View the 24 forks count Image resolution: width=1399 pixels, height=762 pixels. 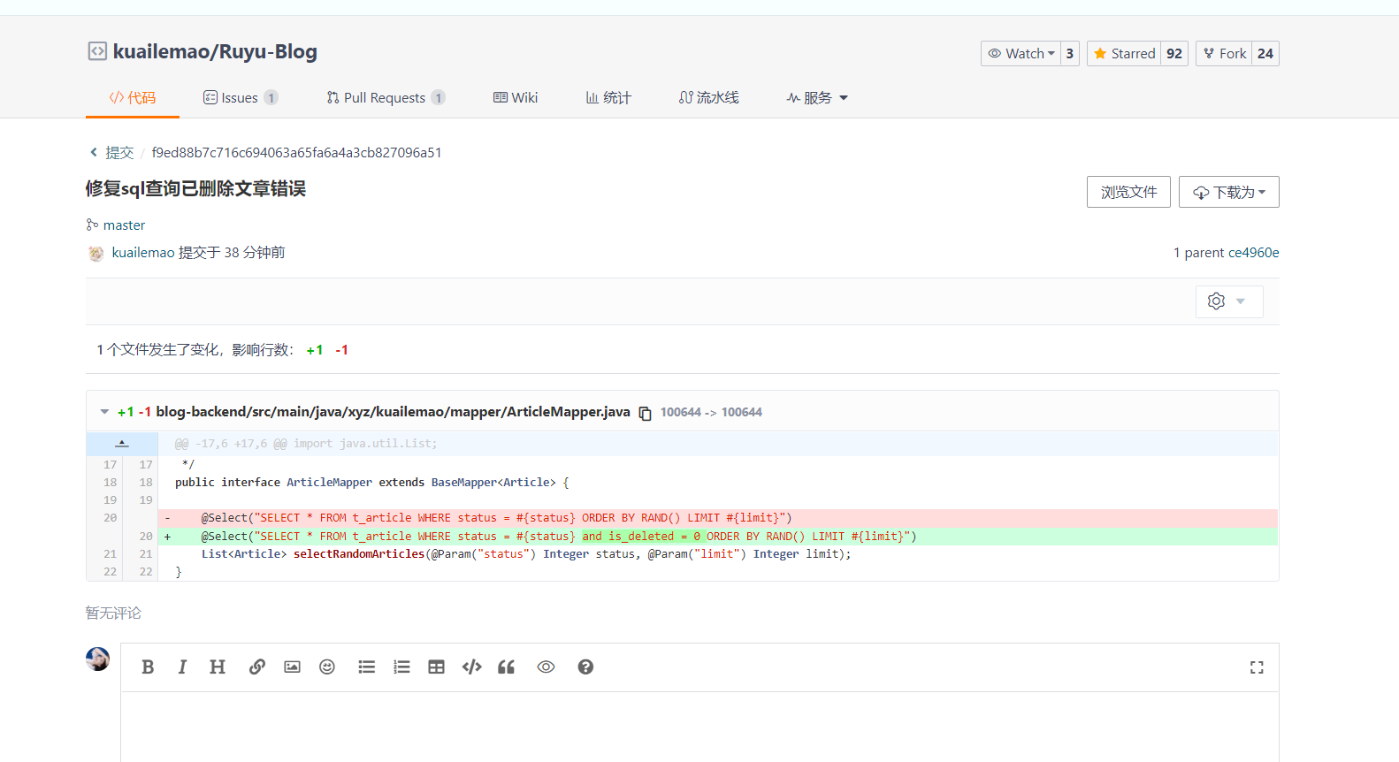tap(1265, 54)
